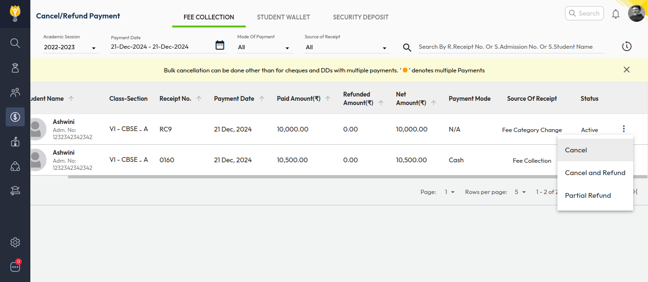
Task: Choose Partial Refund menu option
Action: coord(588,195)
